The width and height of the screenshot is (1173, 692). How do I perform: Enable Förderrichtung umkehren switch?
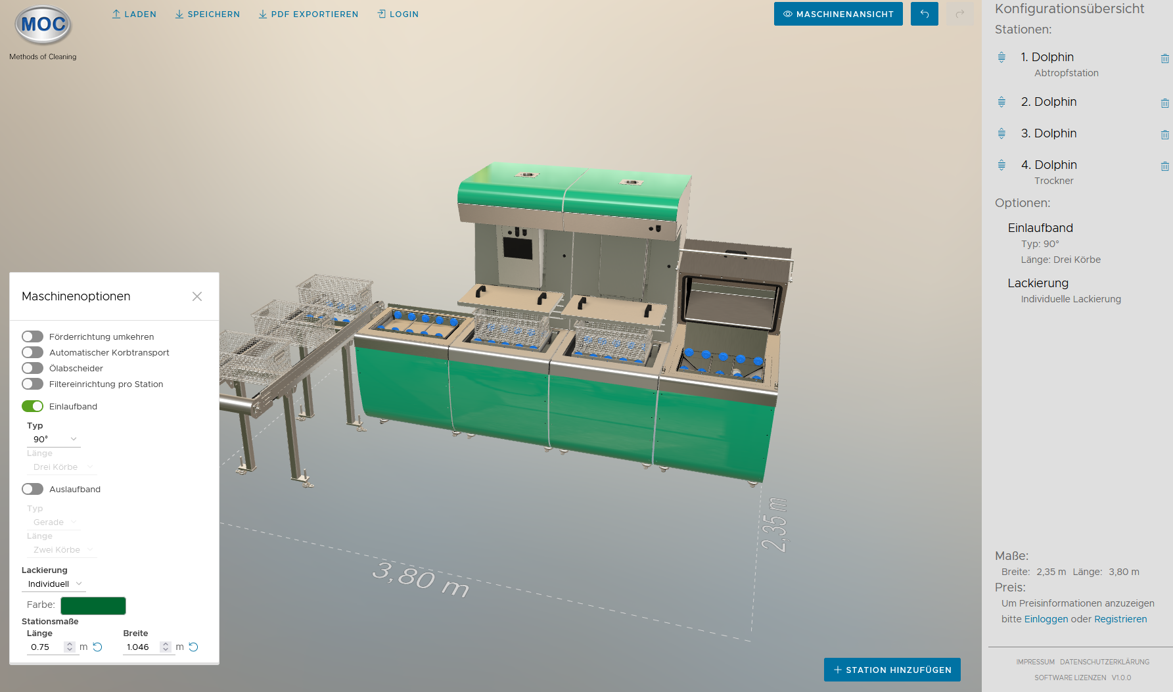coord(32,336)
